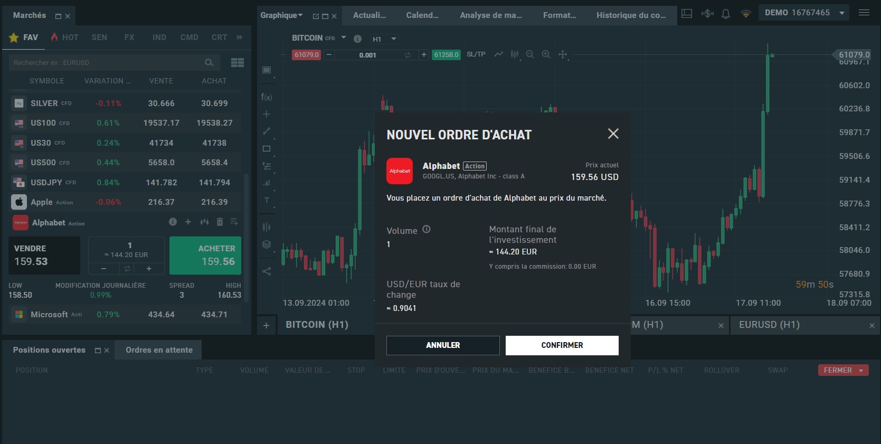
Task: Click the plus icon in Alphabet row
Action: [188, 222]
